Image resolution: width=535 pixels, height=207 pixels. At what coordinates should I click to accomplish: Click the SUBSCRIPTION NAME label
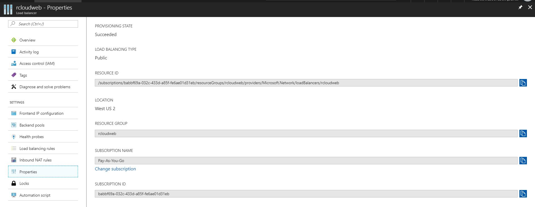click(114, 150)
